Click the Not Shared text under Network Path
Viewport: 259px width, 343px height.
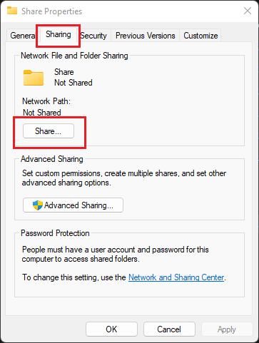42,112
